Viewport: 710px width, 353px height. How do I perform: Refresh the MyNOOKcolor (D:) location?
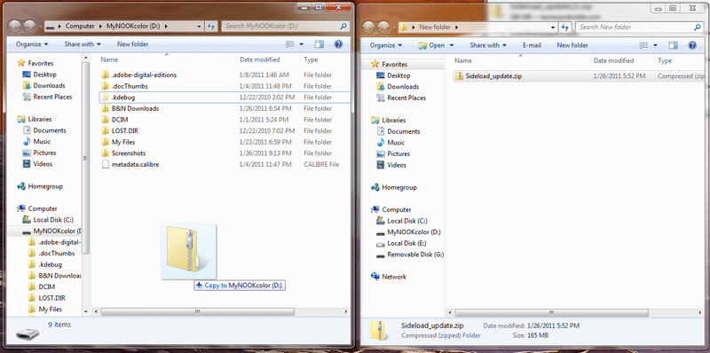click(x=211, y=27)
